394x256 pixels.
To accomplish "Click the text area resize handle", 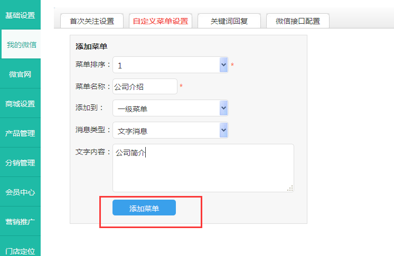I will tap(290, 188).
